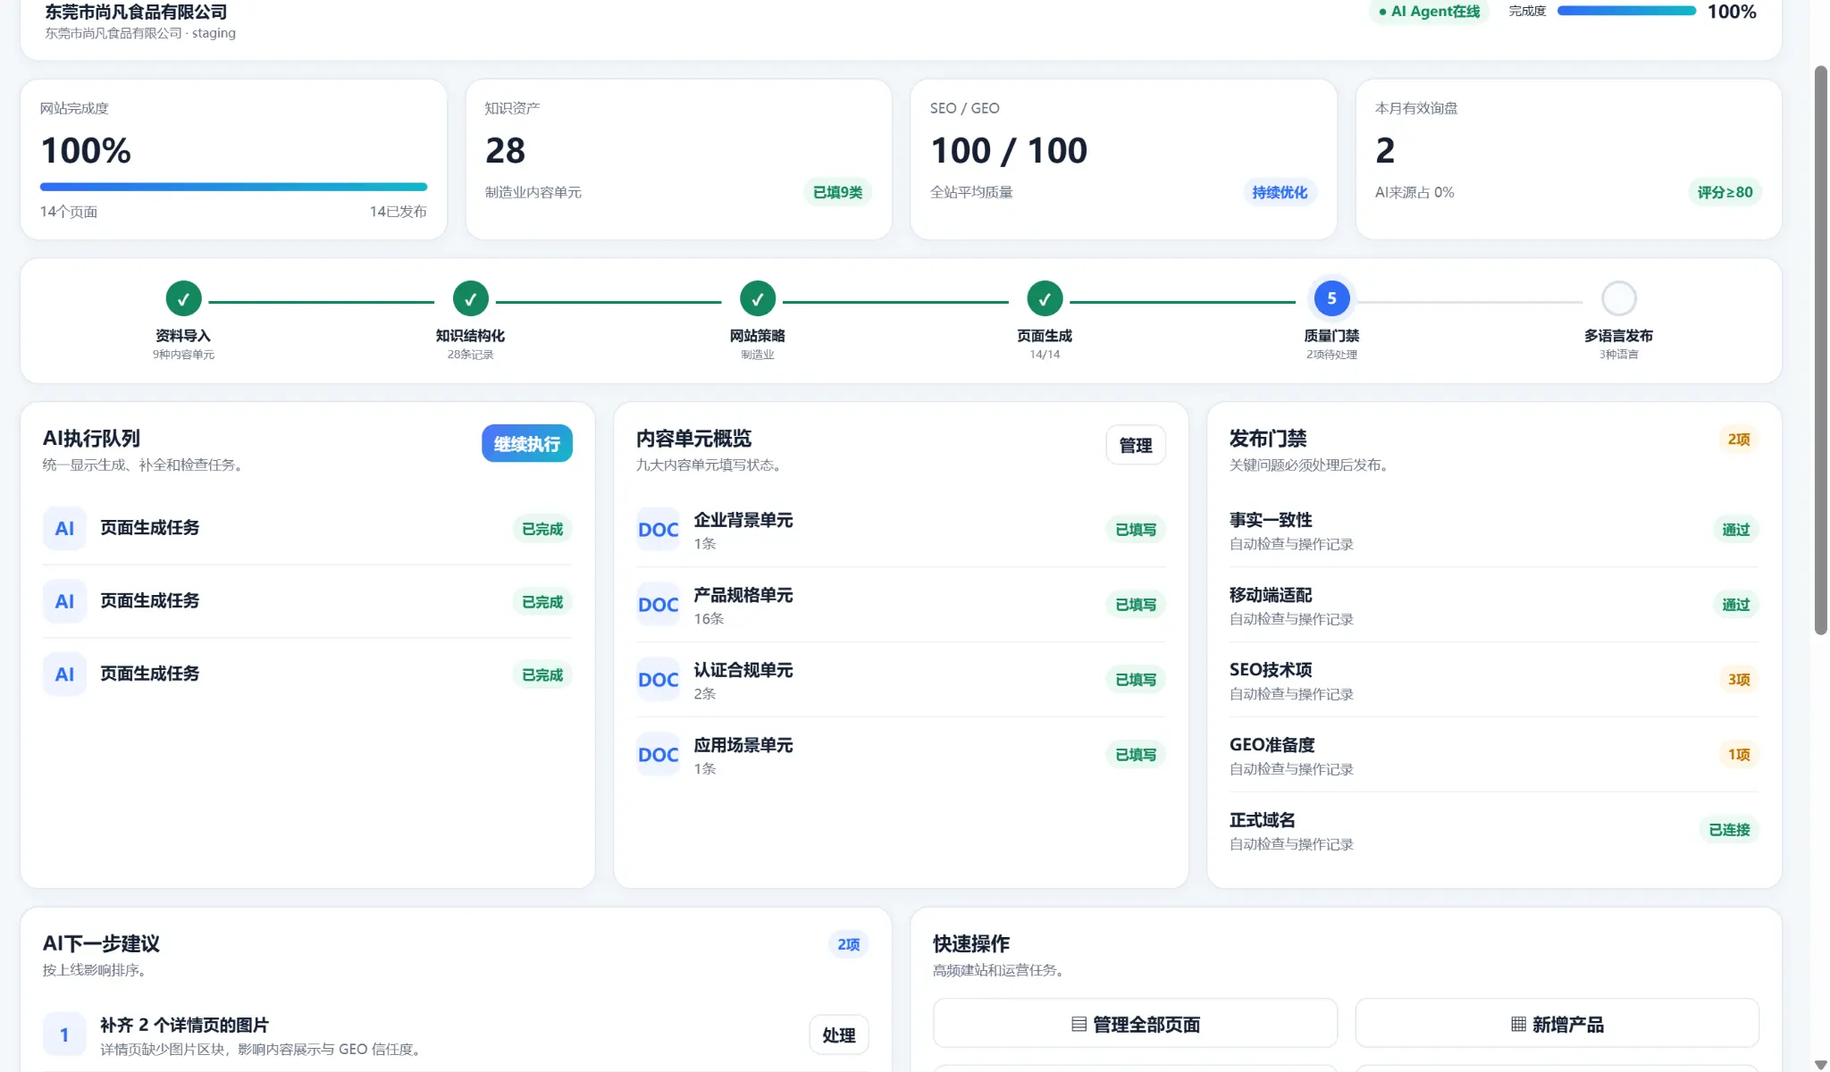Viewport: 1830px width, 1072px height.
Task: Click the company name 东莞市尚凡食品有限公司 title
Action: point(136,12)
